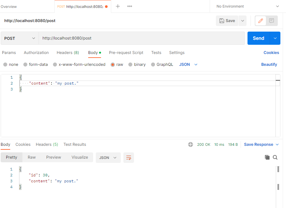Fold the response JSON at line 1 brace
Screen dimensions: 286x208
pos(20,169)
